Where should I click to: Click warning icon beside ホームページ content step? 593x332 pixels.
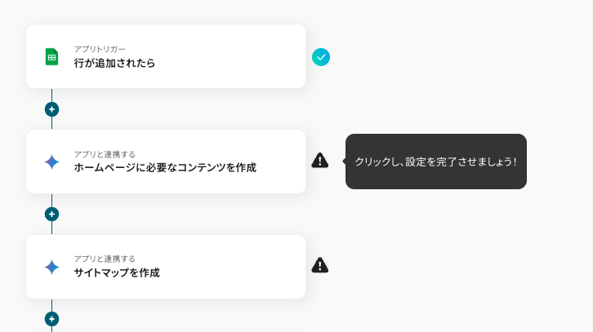click(320, 161)
